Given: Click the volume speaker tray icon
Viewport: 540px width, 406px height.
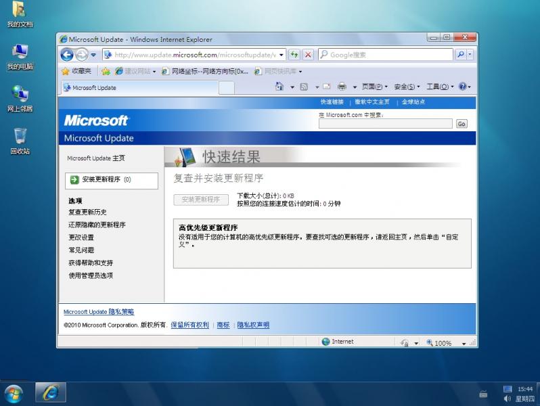Looking at the screenshot, I should [507, 399].
